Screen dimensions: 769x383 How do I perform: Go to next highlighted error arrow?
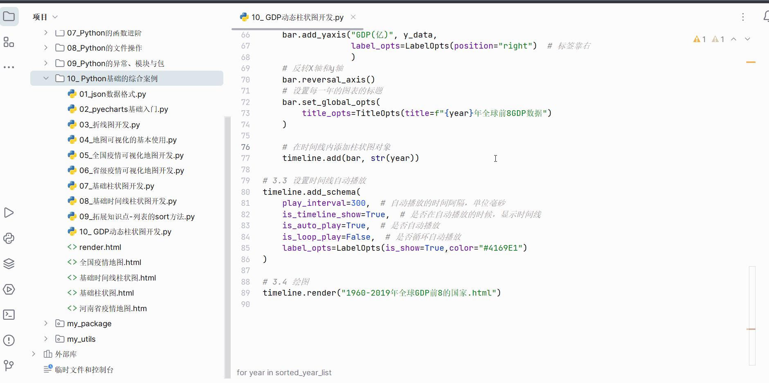[747, 39]
